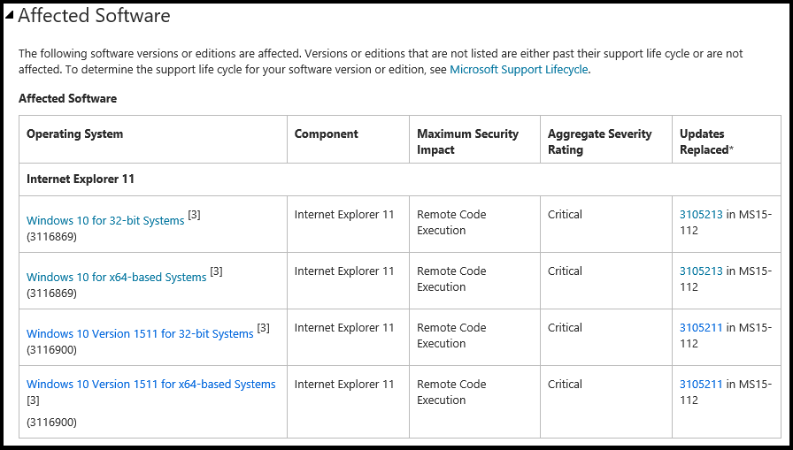This screenshot has width=793, height=450.
Task: Open the Microsoft Support Lifecycle link
Action: (x=519, y=69)
